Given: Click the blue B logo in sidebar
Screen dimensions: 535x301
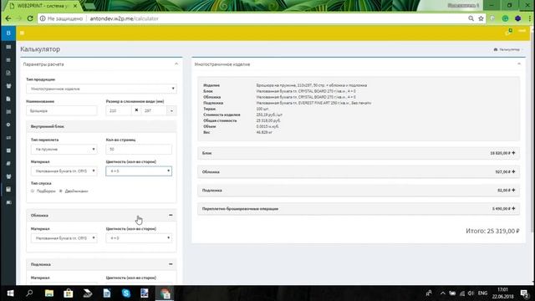Looking at the screenshot, I should click(x=8, y=33).
